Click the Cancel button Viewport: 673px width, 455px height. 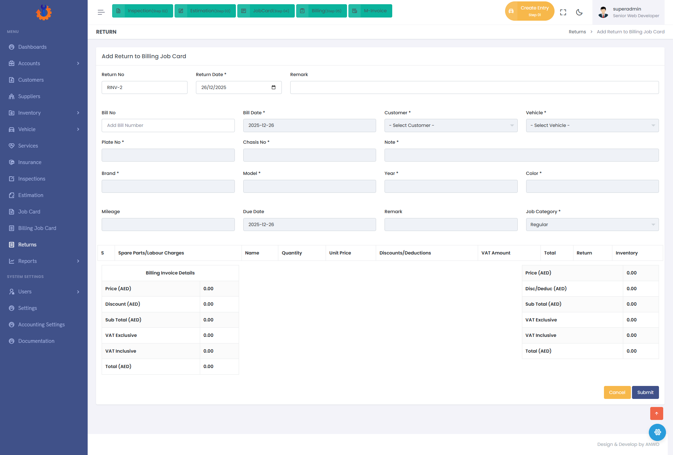click(x=617, y=393)
